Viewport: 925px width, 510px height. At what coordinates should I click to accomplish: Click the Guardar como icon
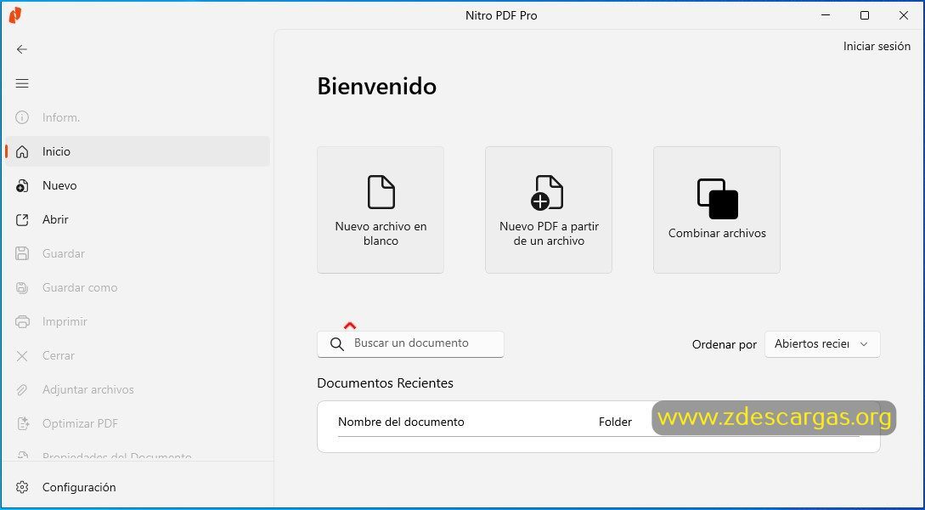click(22, 288)
